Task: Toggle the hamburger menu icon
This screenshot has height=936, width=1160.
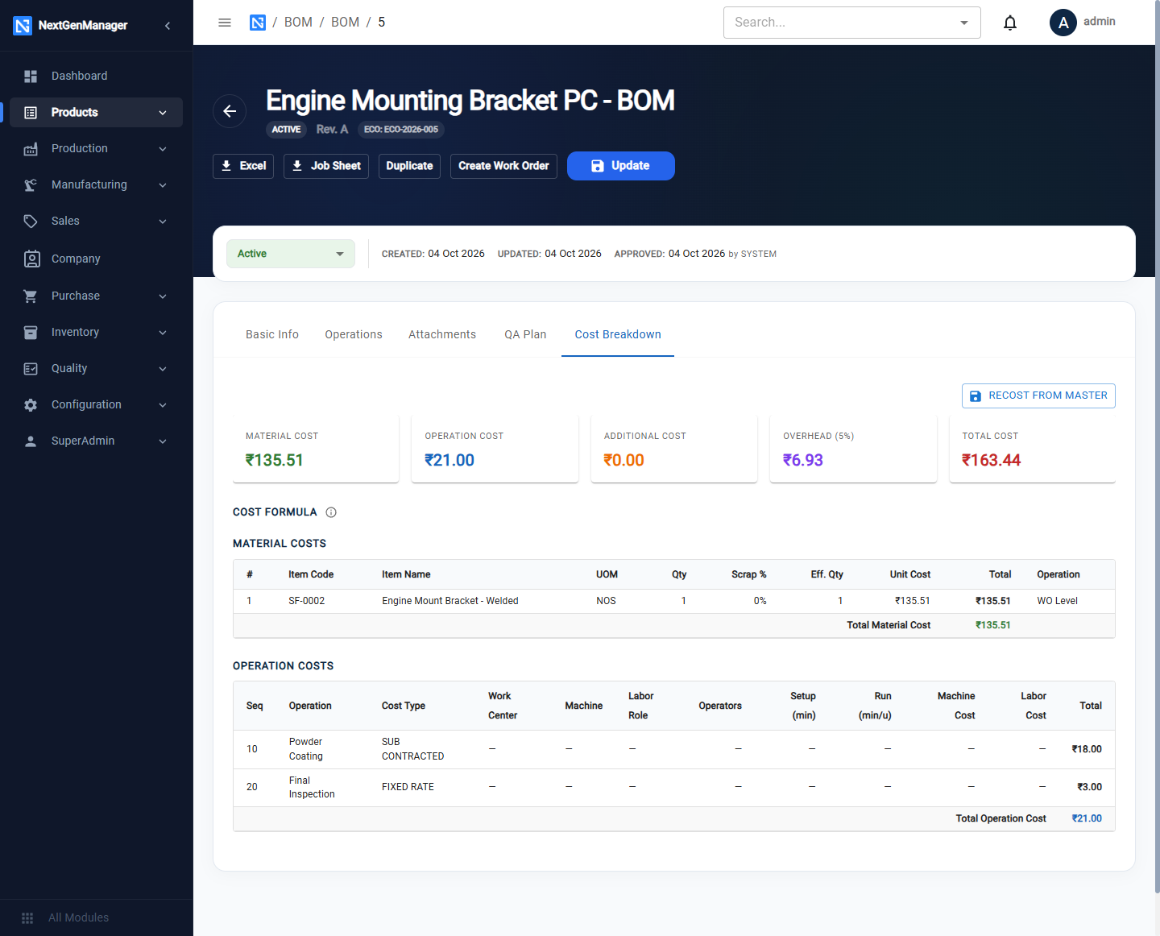Action: tap(225, 23)
